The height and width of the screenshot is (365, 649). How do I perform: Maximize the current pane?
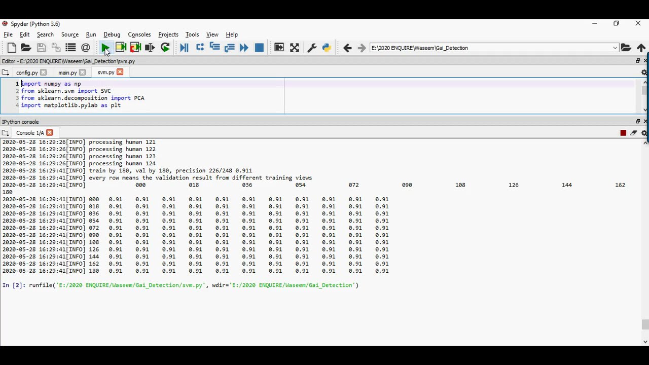[x=279, y=48]
